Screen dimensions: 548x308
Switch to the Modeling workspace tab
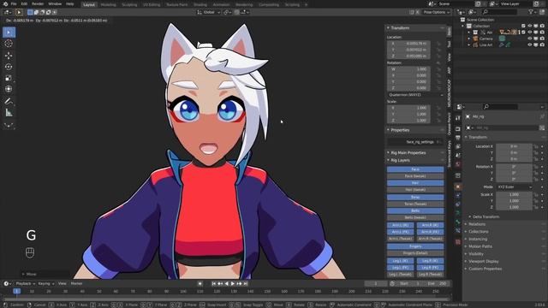coord(109,4)
